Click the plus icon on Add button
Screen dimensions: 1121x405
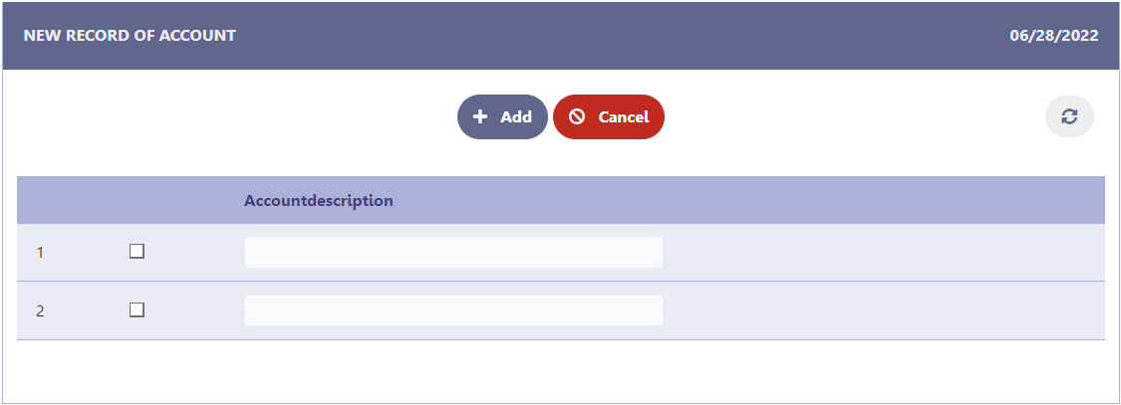[x=479, y=116]
